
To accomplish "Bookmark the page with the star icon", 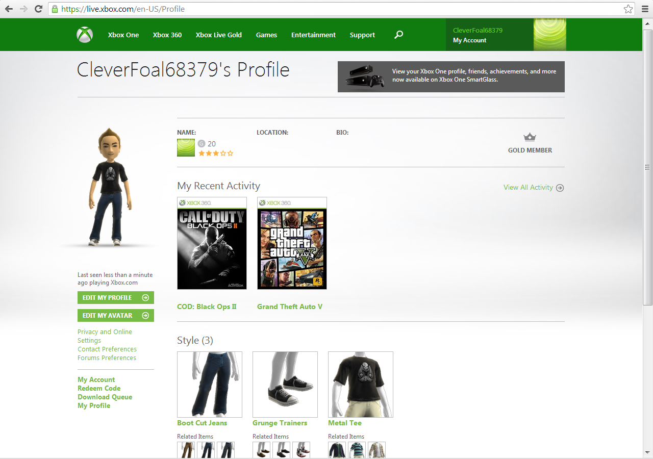I will click(x=628, y=9).
